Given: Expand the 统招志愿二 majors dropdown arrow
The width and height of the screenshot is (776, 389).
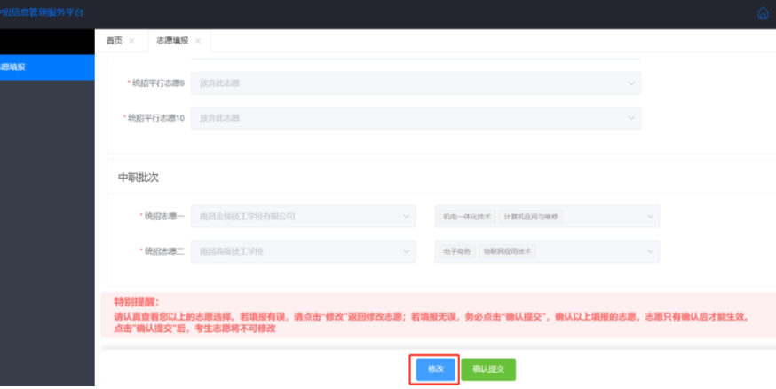Looking at the screenshot, I should [651, 252].
